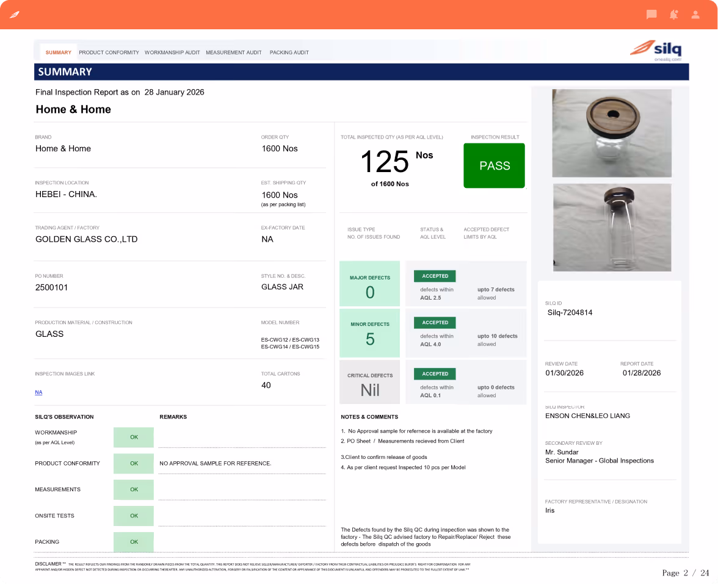Open the bottom glass jar side photo
This screenshot has width=718, height=584.
[612, 228]
